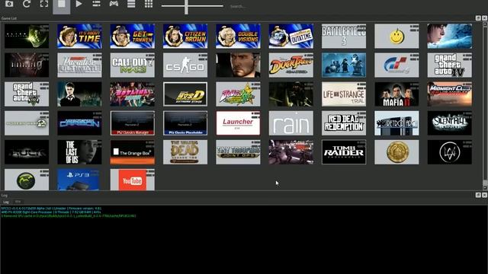This screenshot has width=488, height=274.
Task: Select the Double Visions game tile
Action: coord(238,36)
